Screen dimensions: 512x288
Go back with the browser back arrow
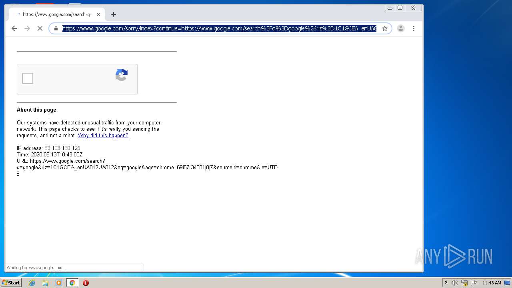pos(14,28)
